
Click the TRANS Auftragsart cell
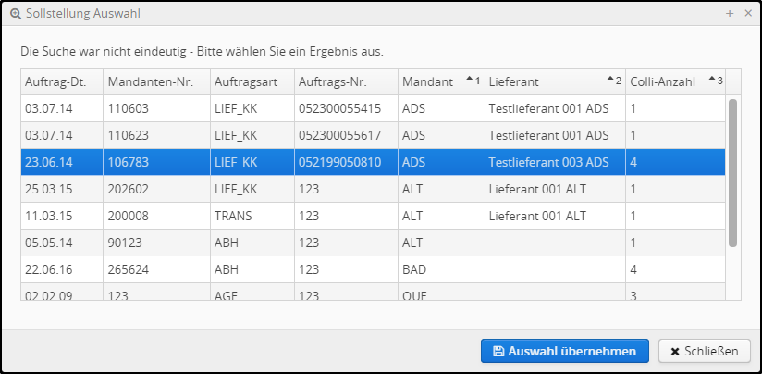tap(252, 216)
